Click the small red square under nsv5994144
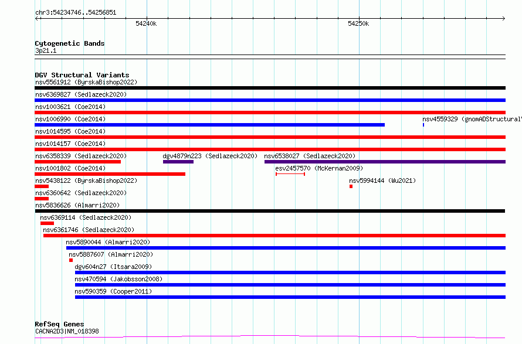Screen dimensions: 522x344 click(x=351, y=186)
